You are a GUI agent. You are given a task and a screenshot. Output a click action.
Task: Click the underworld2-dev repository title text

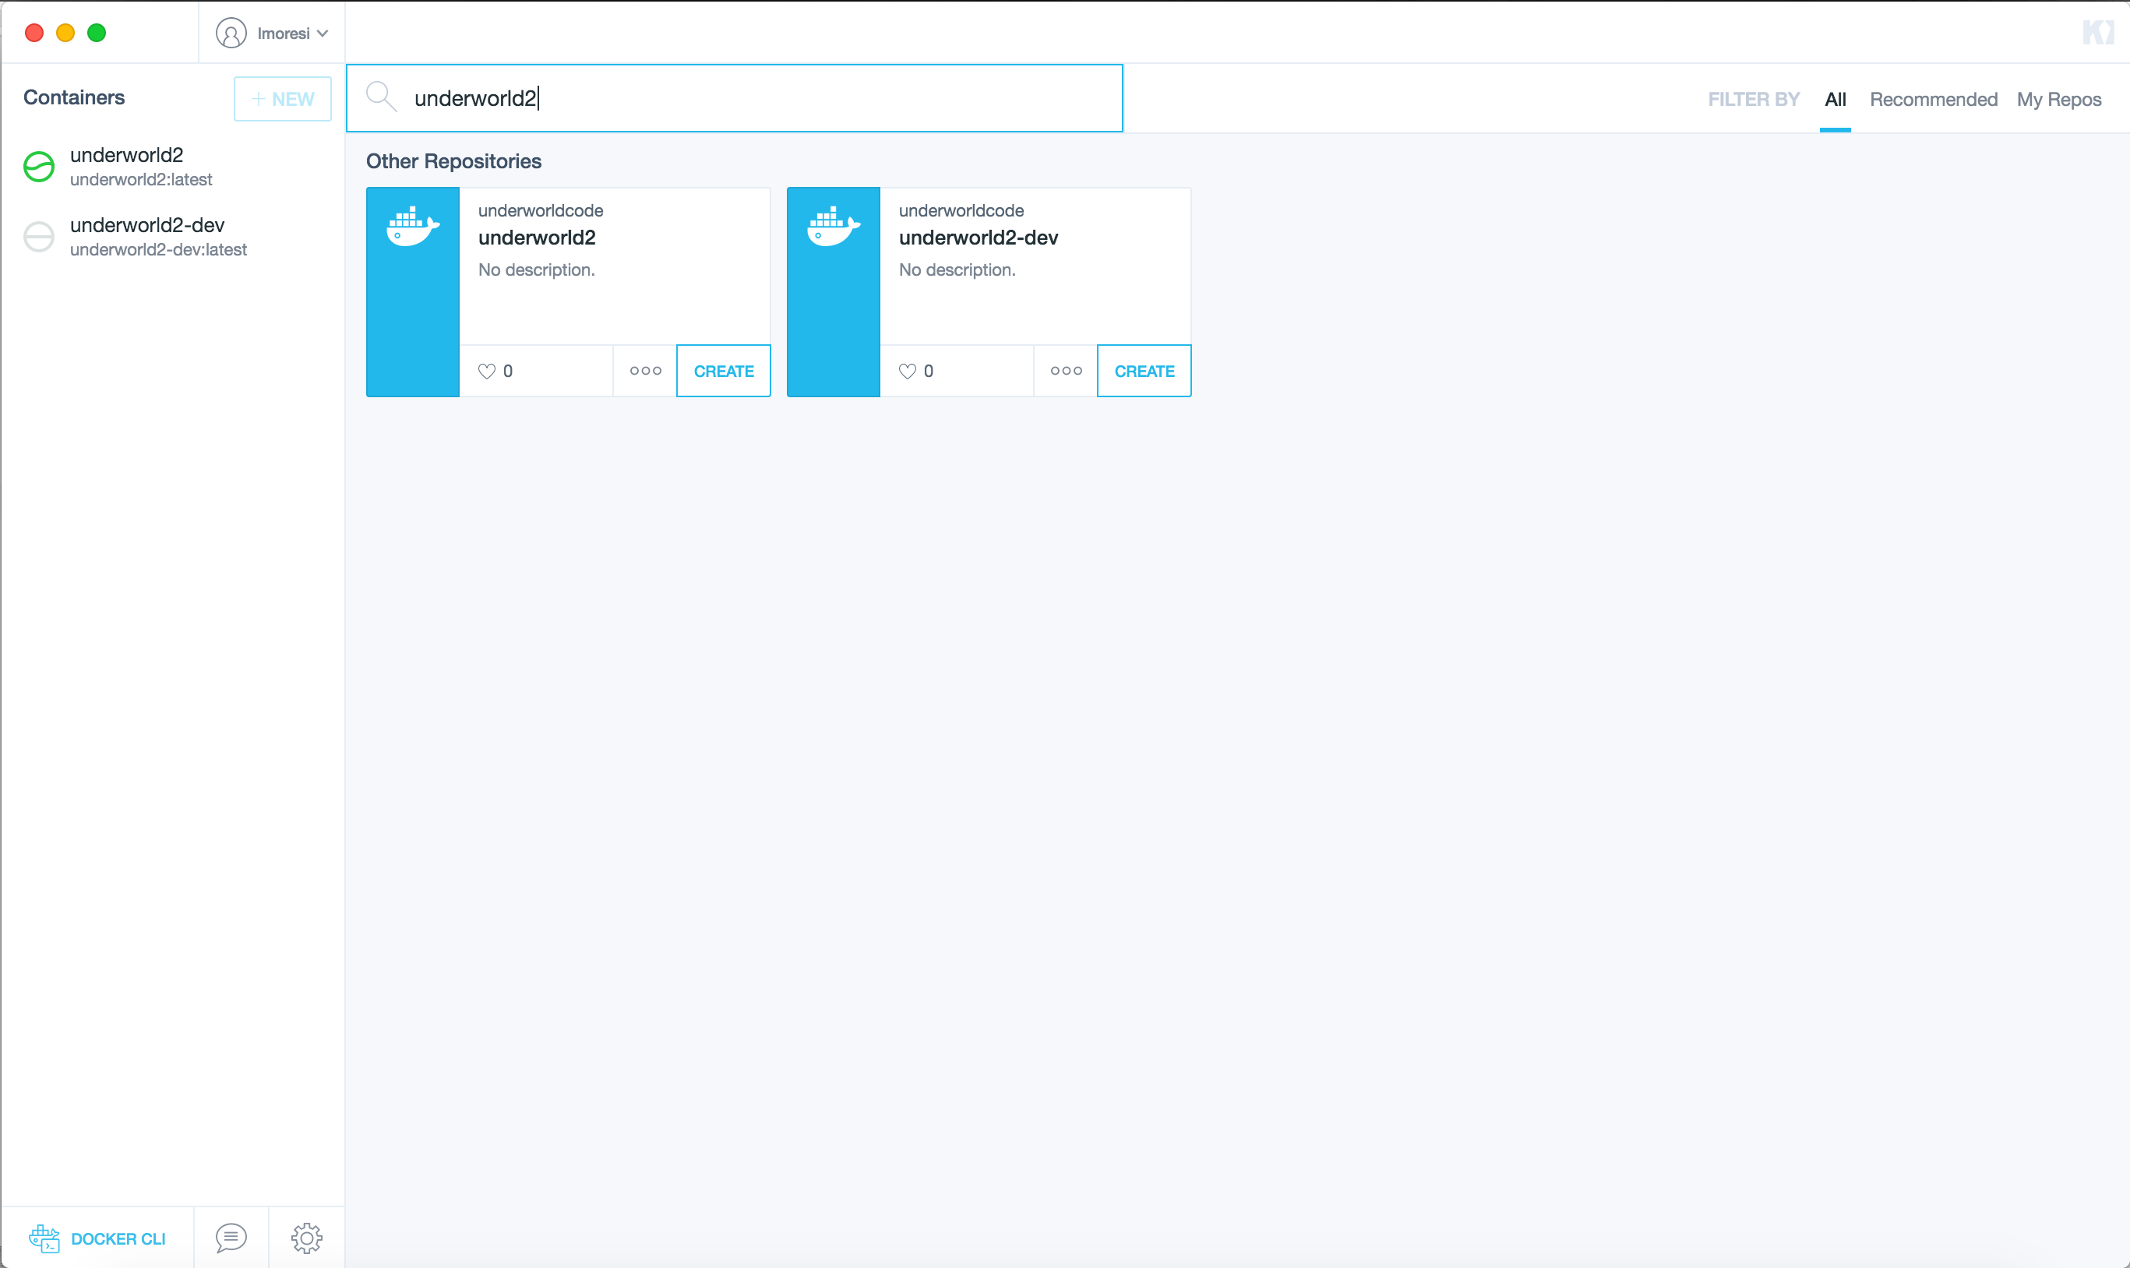pos(979,238)
